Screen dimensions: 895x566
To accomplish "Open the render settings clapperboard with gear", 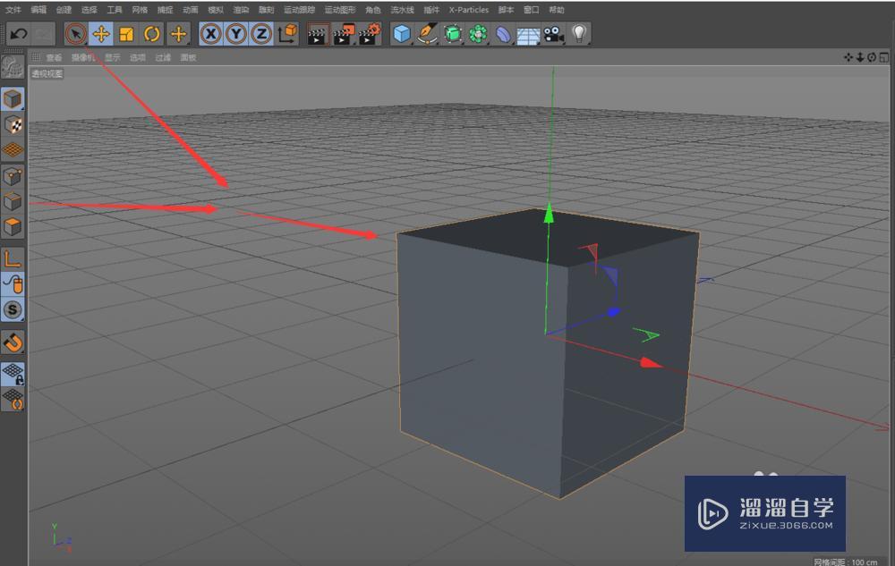I will click(x=370, y=34).
